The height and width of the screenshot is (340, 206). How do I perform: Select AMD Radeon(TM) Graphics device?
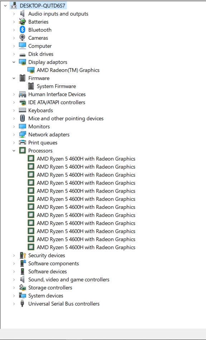click(68, 70)
